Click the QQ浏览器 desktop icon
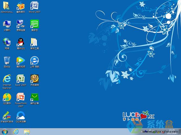The width and height of the screenshot is (181, 135). [x=21, y=115]
